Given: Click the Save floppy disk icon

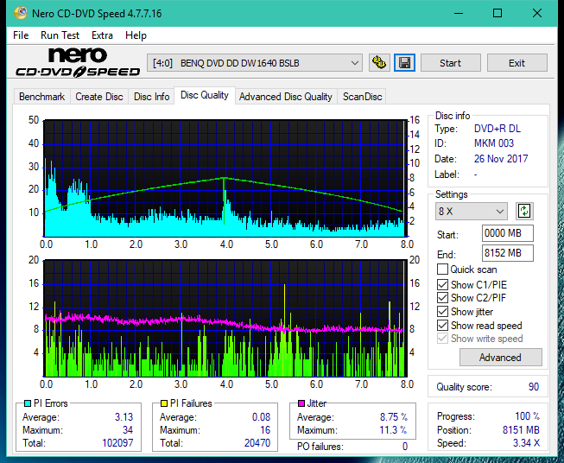Looking at the screenshot, I should click(x=405, y=63).
